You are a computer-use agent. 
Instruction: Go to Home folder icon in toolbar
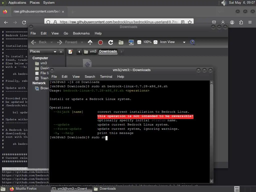[x=121, y=42]
